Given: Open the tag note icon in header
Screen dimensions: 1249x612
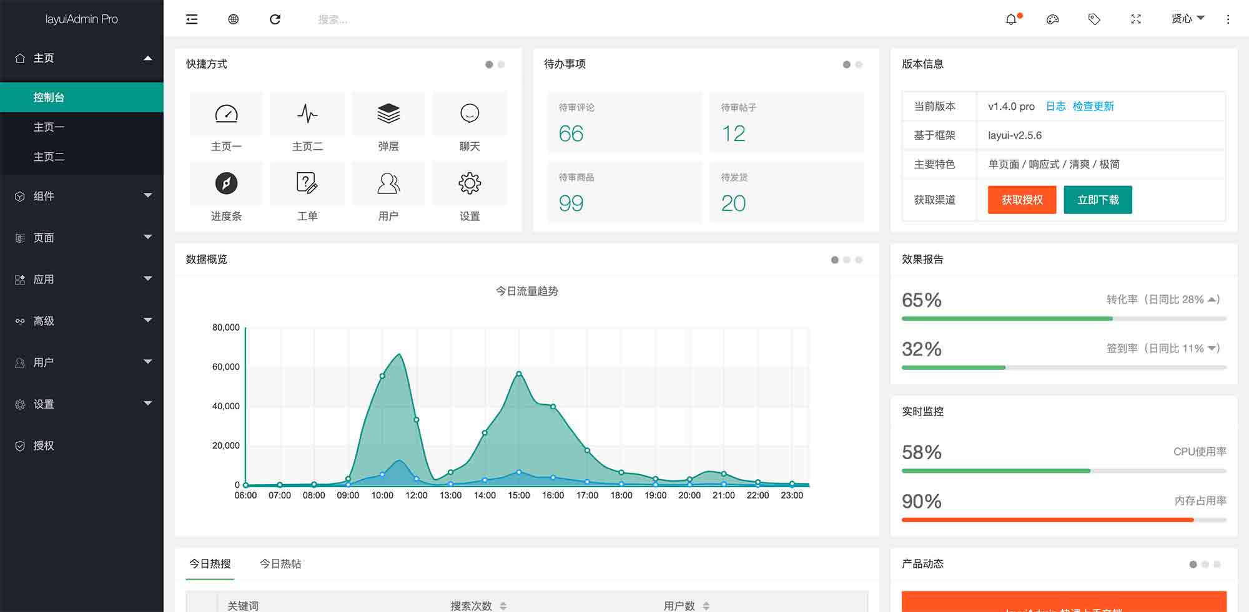Looking at the screenshot, I should coord(1094,19).
